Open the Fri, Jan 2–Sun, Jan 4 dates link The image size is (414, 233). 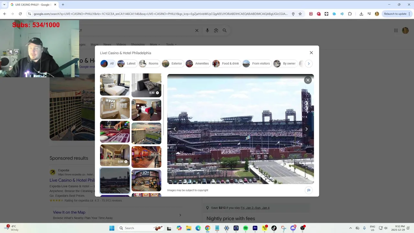click(255, 208)
